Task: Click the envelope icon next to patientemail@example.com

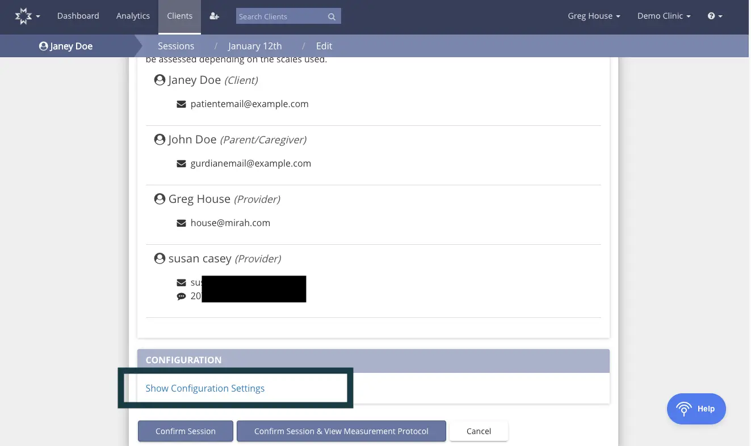Action: (x=181, y=104)
